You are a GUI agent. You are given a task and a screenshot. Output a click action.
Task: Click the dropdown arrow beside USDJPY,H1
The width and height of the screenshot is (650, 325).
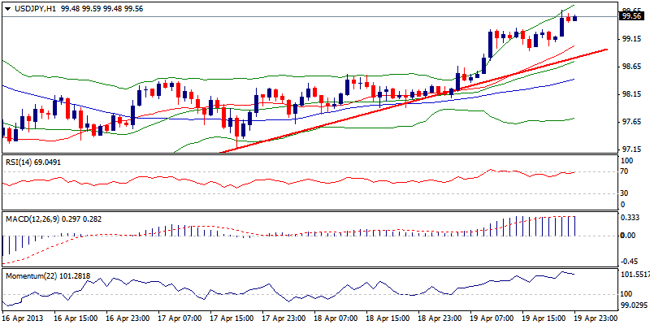7,5
